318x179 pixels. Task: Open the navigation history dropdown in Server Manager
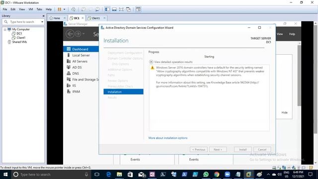(83, 34)
